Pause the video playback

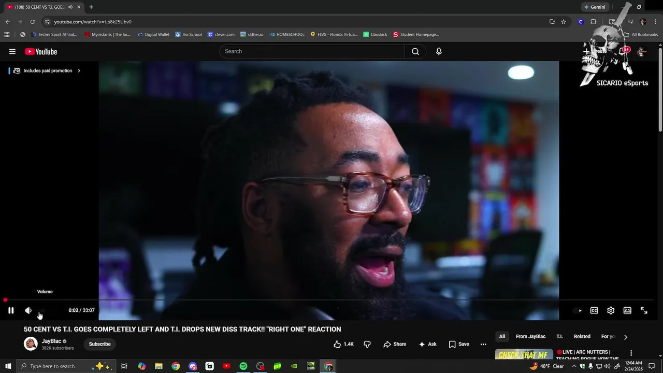click(x=11, y=310)
